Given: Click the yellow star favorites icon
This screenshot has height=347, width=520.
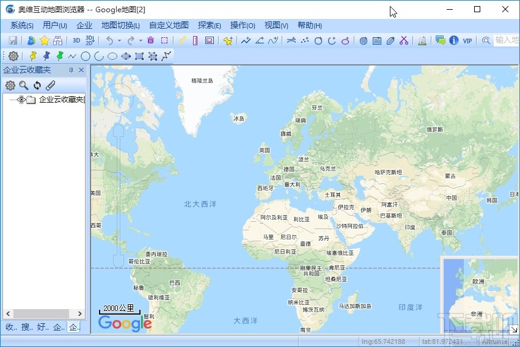Looking at the screenshot, I should [x=44, y=41].
